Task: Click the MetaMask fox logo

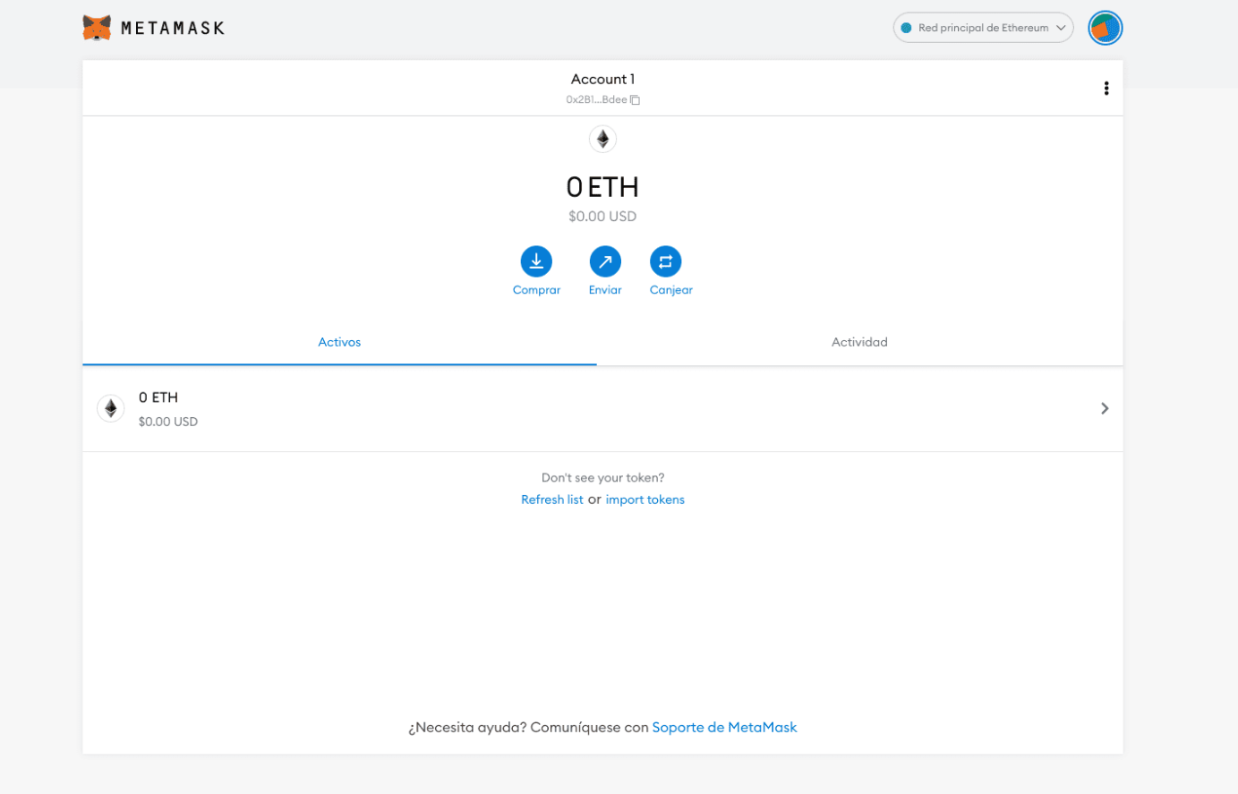Action: [97, 28]
